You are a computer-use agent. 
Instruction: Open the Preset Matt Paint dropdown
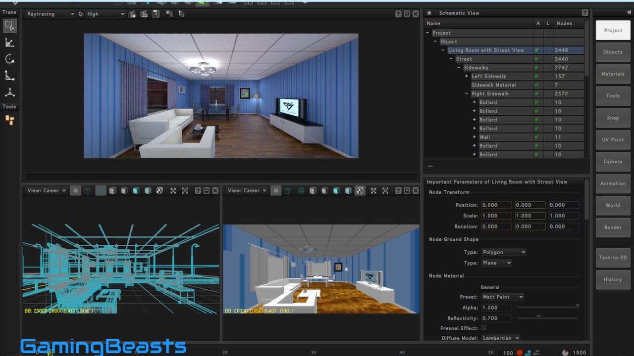coord(503,297)
